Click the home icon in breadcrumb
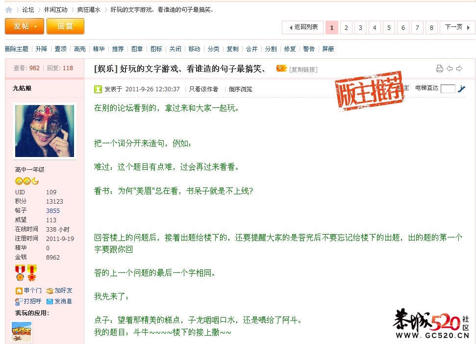 (x=9, y=10)
